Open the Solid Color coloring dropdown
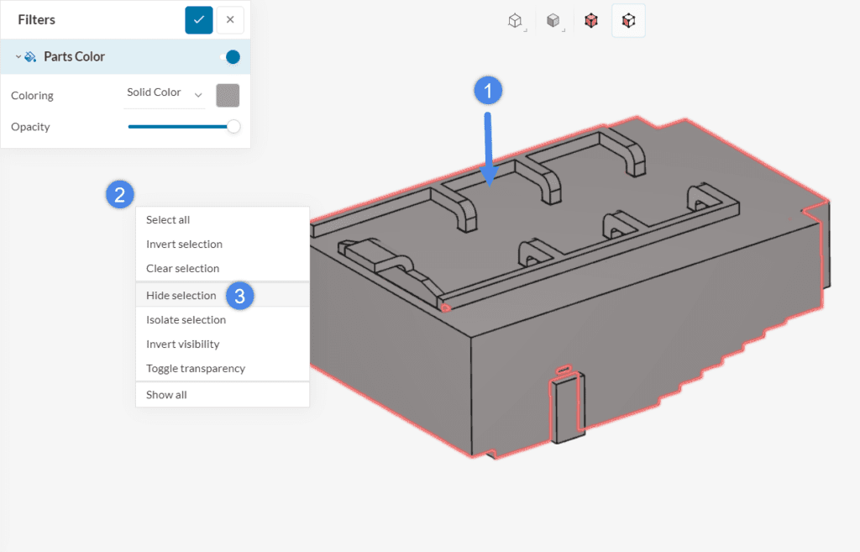 tap(165, 93)
